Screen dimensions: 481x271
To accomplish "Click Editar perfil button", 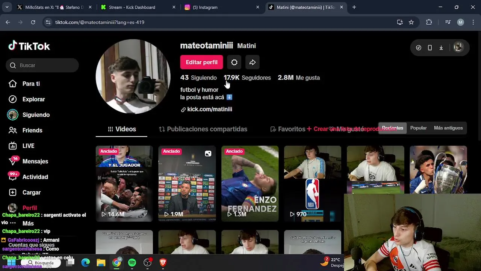I will coord(201,62).
